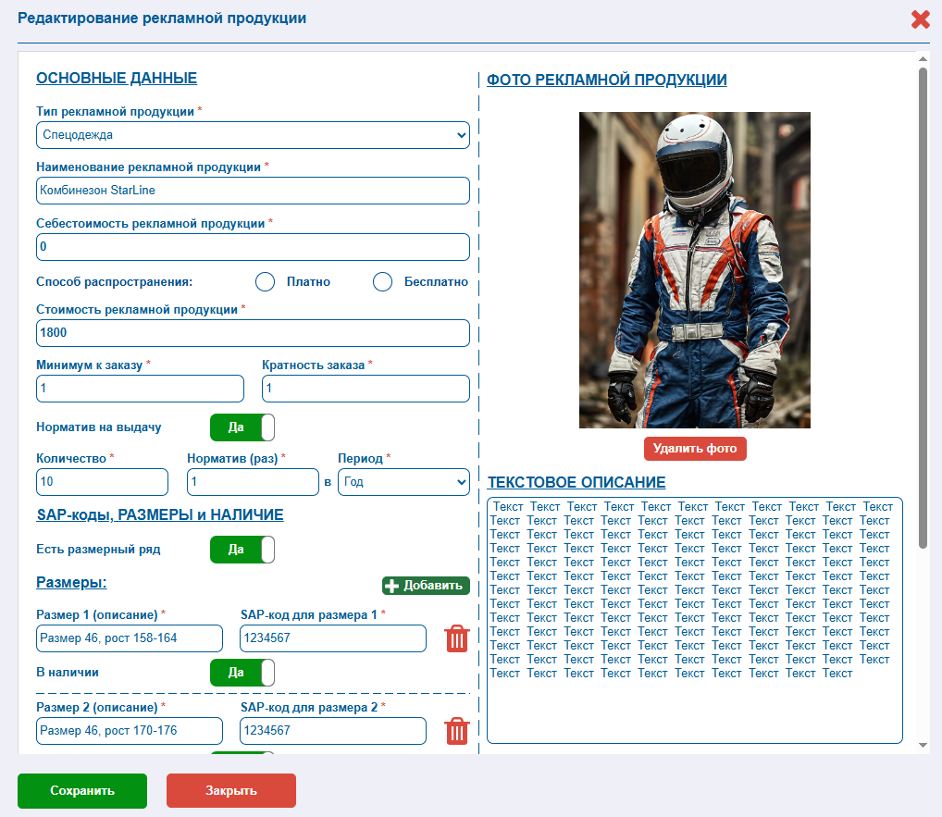Toggle the В наличии switch for size 1
This screenshot has height=817, width=942.
[242, 673]
